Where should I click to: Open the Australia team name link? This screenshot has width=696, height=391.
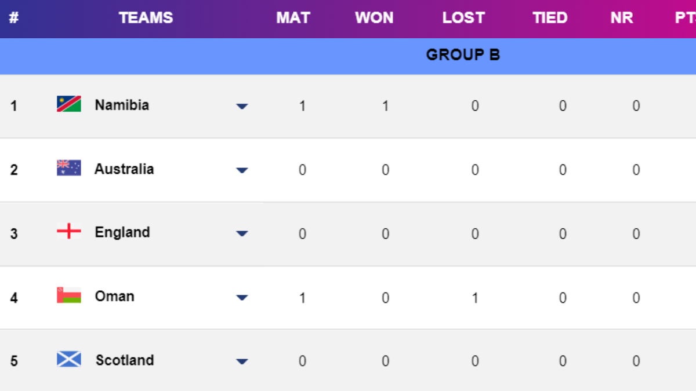point(124,169)
